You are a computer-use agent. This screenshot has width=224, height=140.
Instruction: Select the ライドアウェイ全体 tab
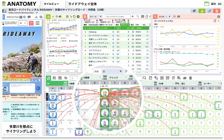point(82,4)
